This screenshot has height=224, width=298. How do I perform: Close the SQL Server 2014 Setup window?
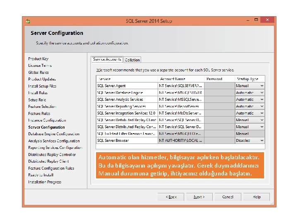(x=267, y=20)
